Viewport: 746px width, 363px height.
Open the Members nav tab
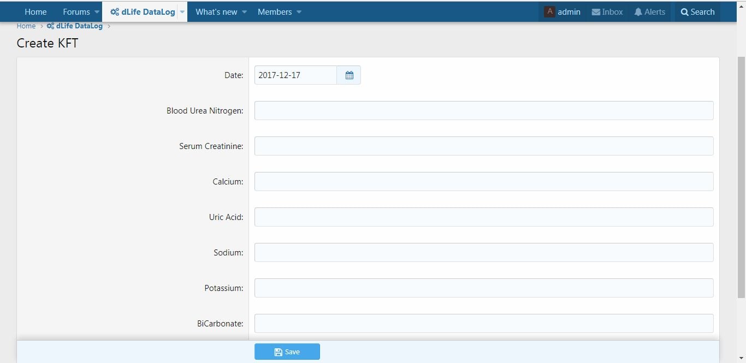[275, 11]
